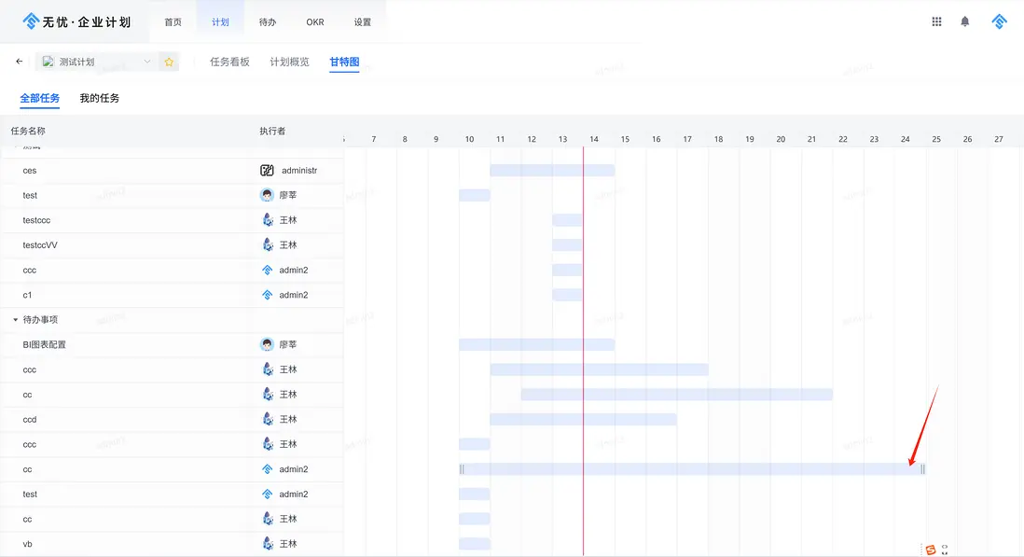This screenshot has width=1024, height=557.
Task: Click left end handle of admin2's cc bar
Action: pos(462,469)
